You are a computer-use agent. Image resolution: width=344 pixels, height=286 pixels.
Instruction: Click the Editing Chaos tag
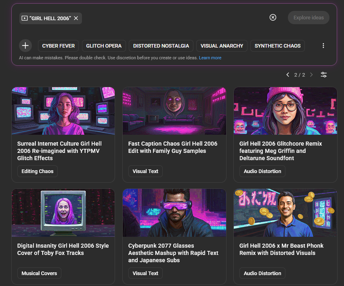click(38, 171)
